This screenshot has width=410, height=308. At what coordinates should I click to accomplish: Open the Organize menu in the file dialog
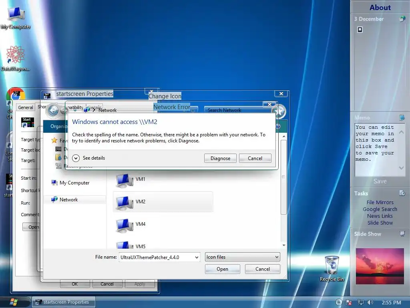tap(58, 126)
